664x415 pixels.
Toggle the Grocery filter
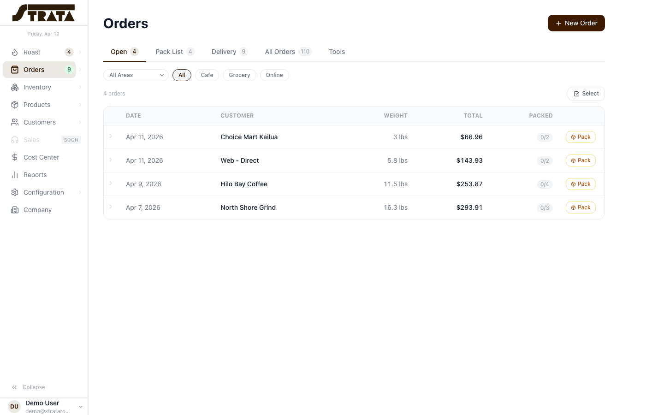click(x=239, y=75)
